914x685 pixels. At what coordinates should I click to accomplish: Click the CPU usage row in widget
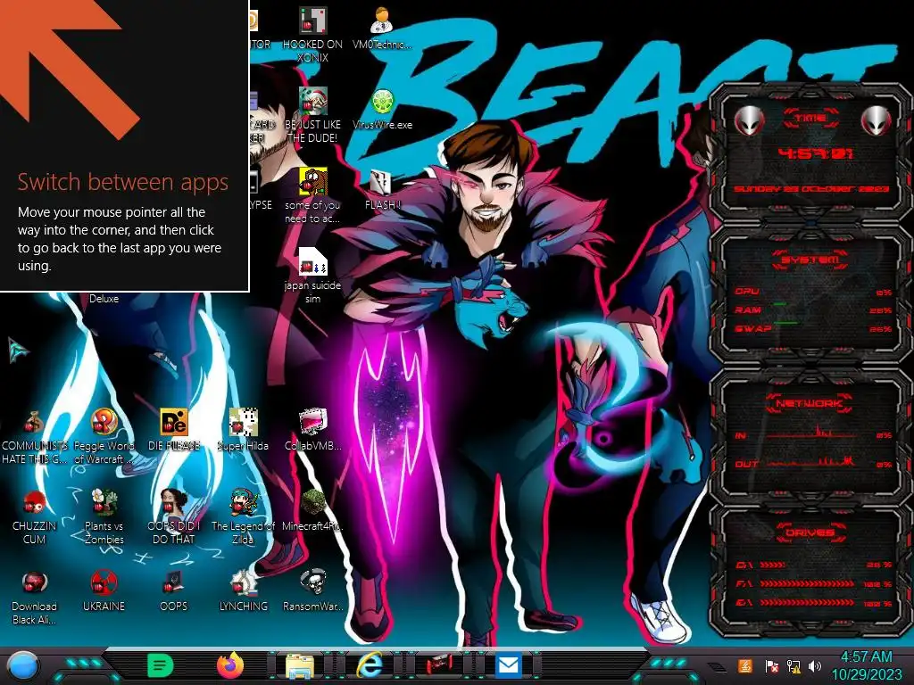[812, 292]
